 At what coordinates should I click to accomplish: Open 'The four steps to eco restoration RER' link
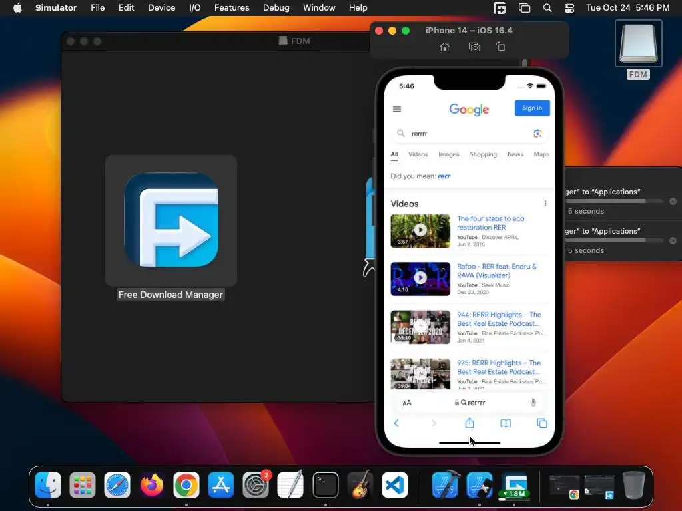coord(491,223)
